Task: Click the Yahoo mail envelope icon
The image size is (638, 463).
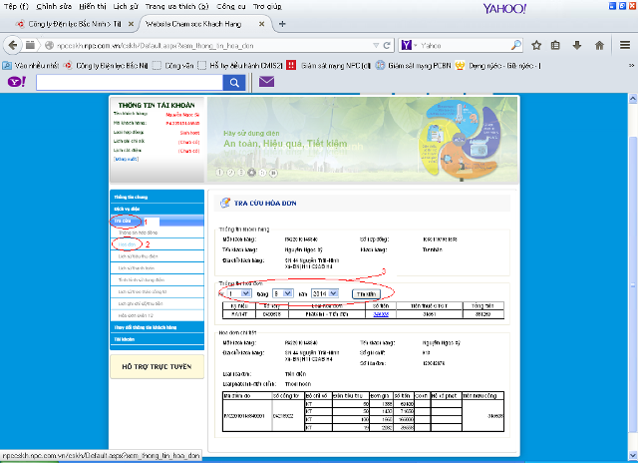Action: coord(266,82)
